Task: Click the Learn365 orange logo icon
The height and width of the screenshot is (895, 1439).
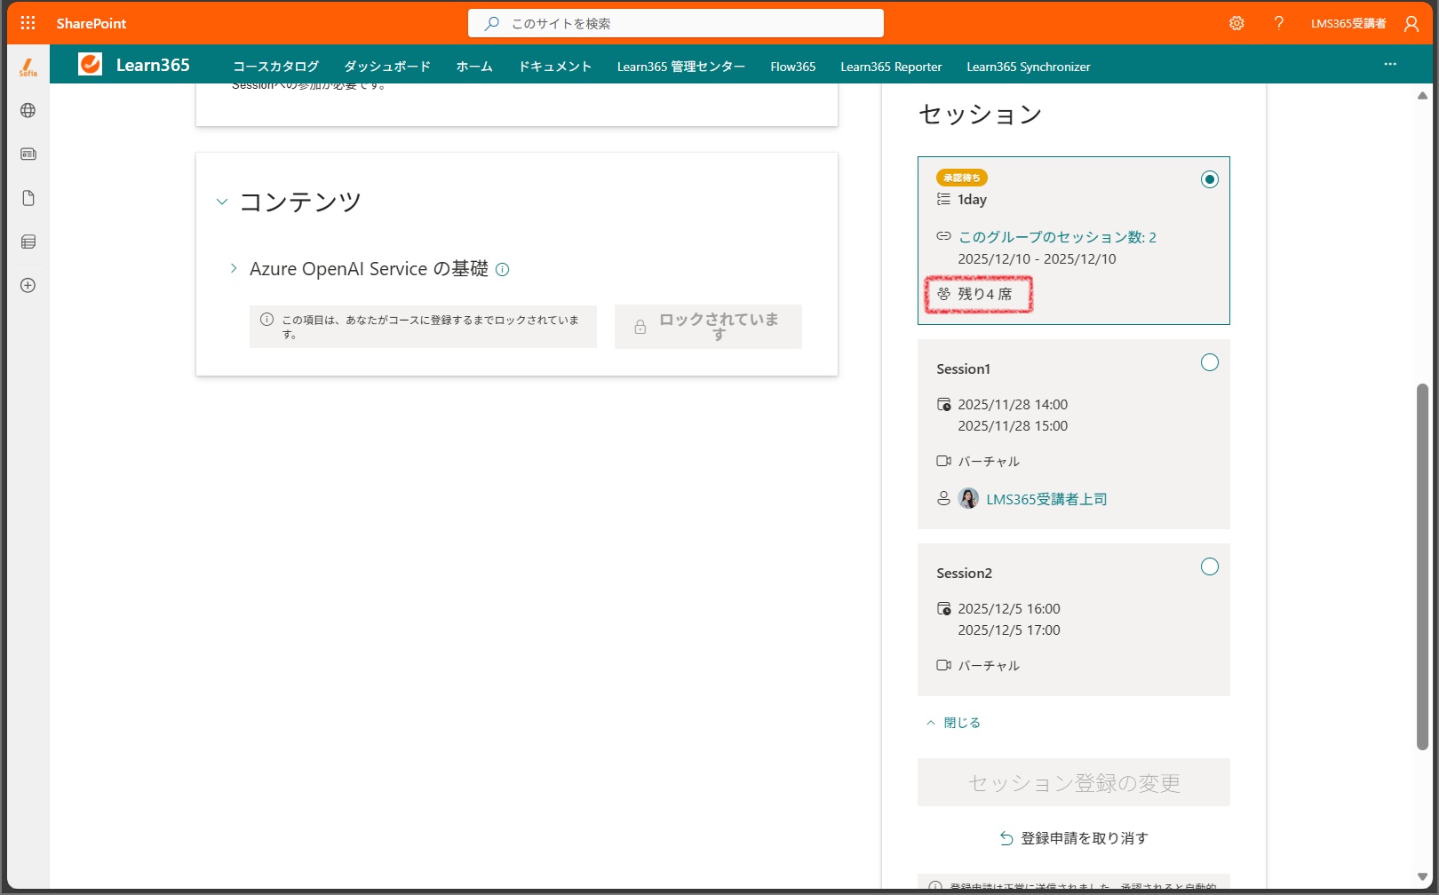Action: [90, 64]
